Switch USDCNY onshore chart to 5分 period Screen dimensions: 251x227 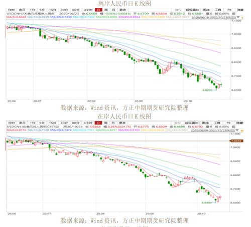42,123
